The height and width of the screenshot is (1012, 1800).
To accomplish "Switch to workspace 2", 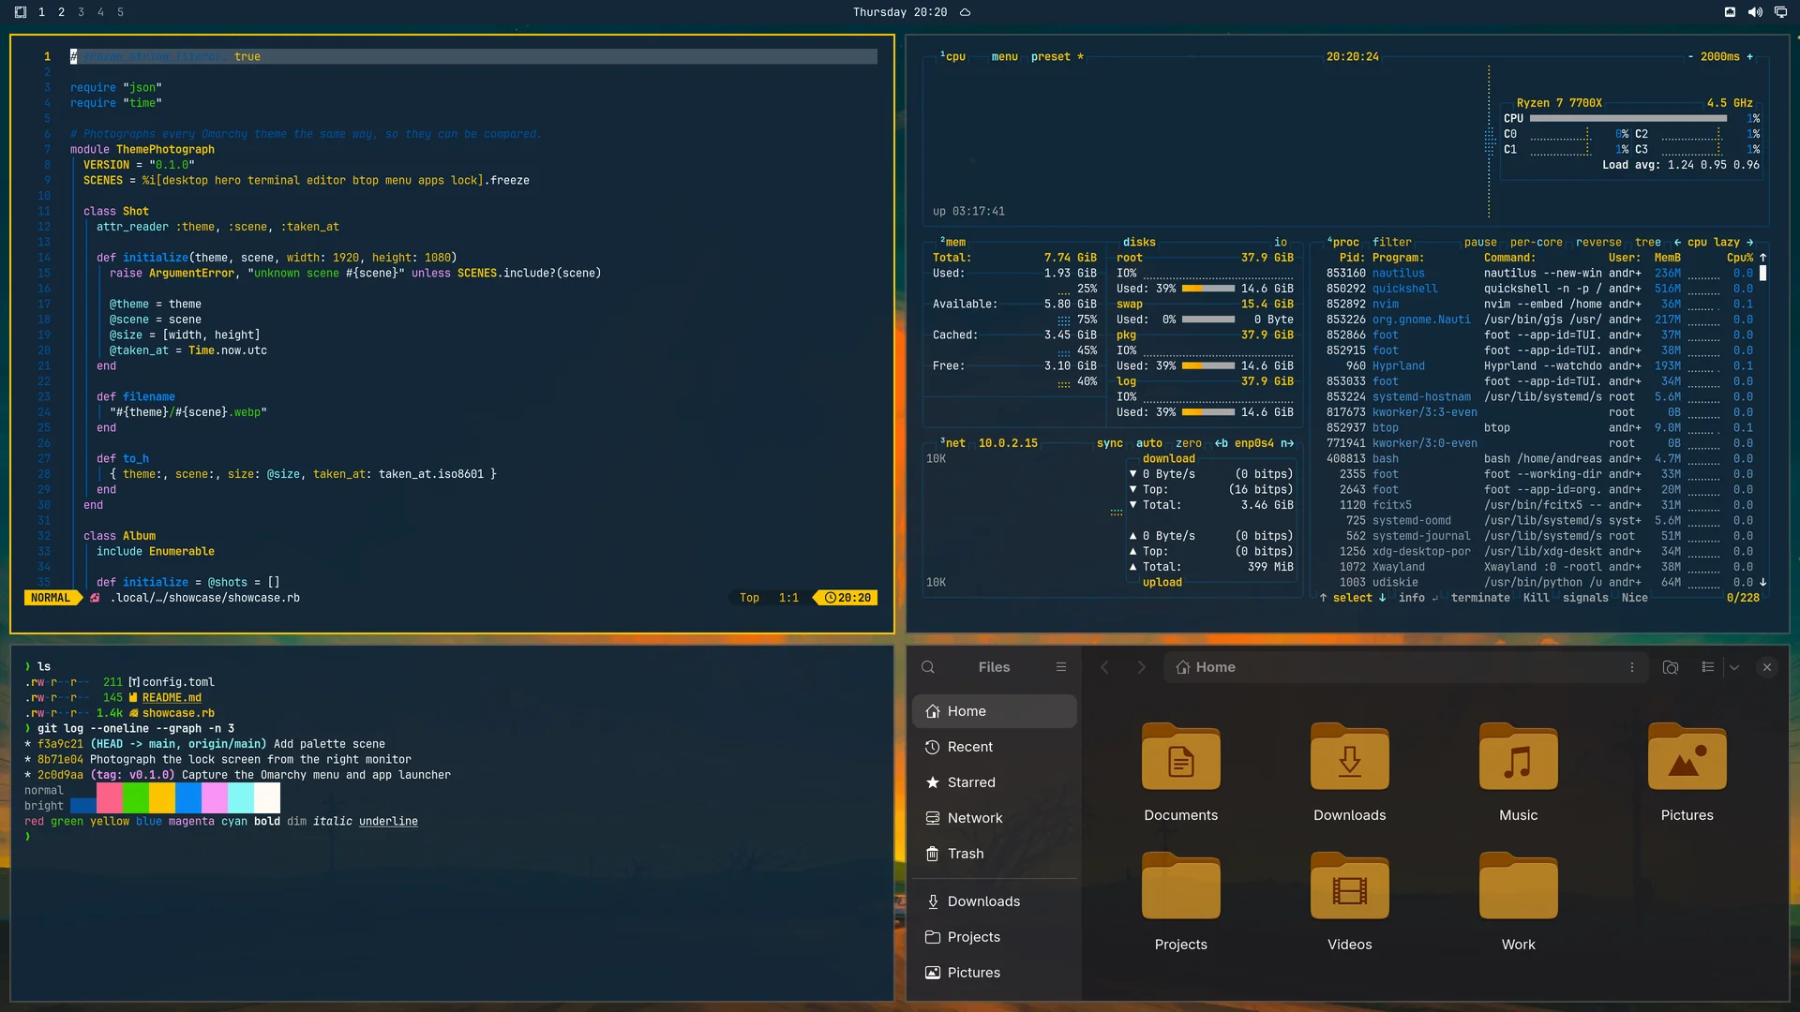I will [x=61, y=12].
